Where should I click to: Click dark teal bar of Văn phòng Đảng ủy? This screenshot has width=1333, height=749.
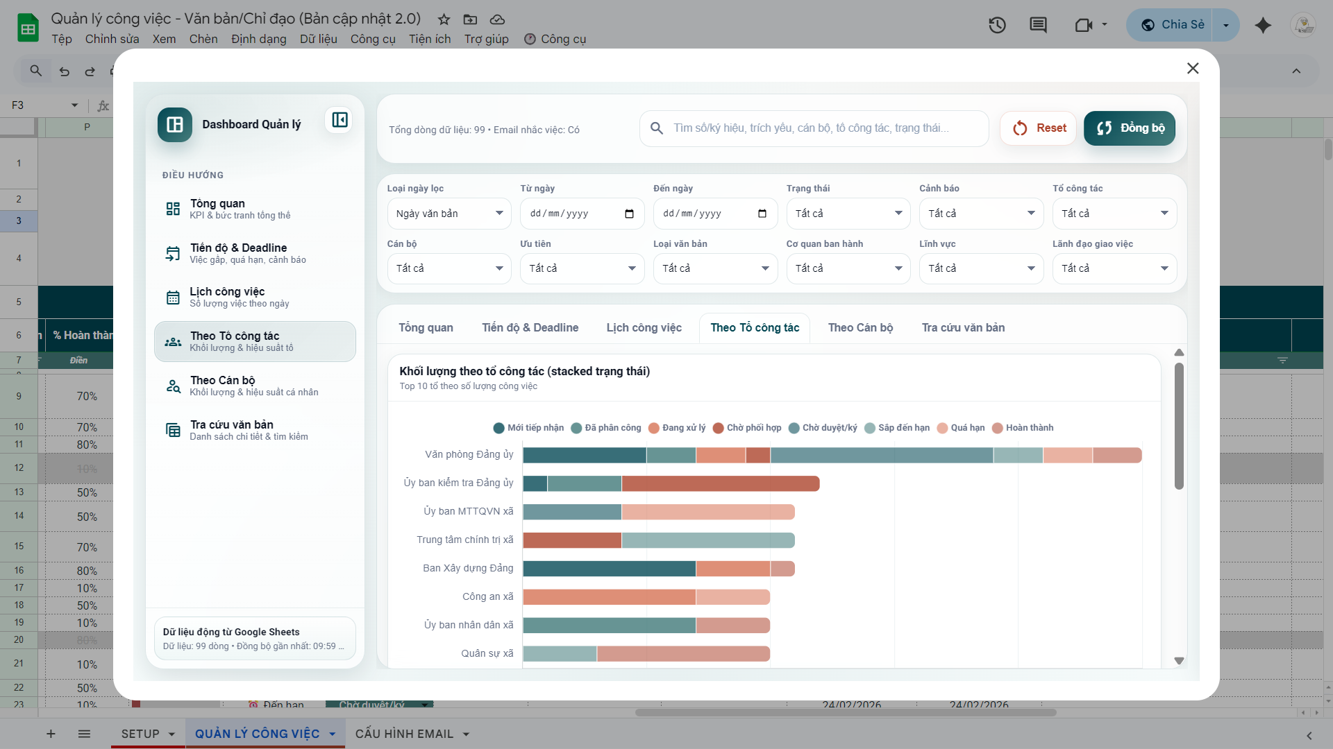tap(584, 455)
